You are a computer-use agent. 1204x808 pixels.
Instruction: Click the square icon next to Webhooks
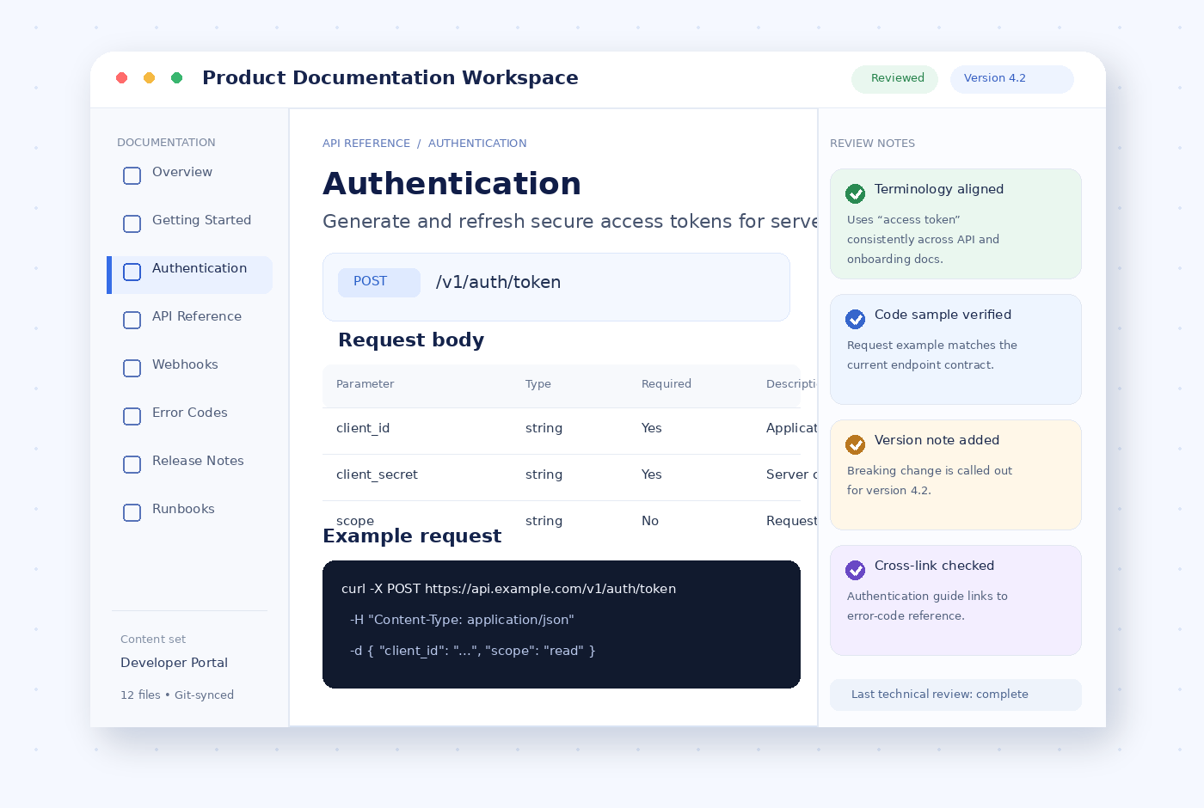[x=132, y=368]
